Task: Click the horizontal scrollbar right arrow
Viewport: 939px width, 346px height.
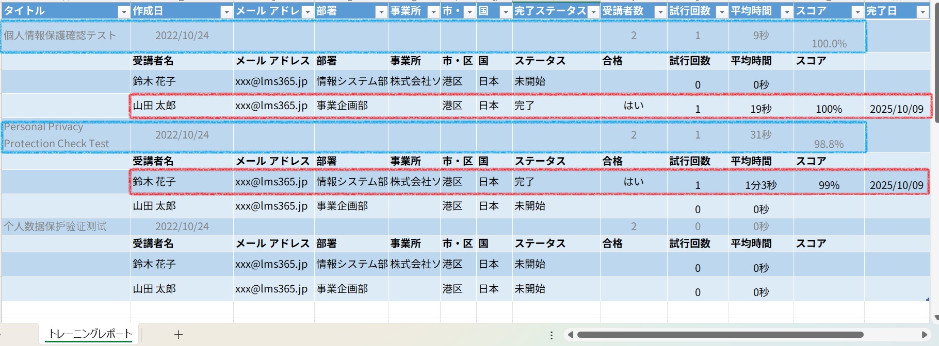Action: 925,335
